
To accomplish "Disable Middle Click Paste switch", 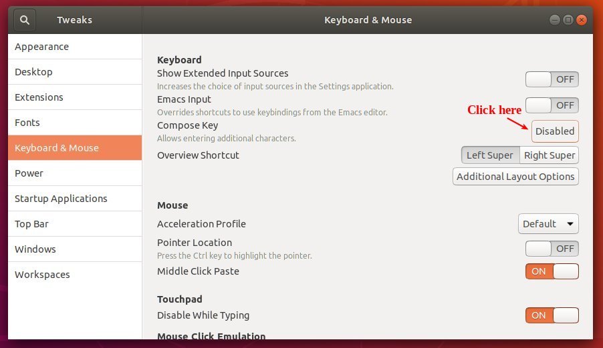I will 552,271.
